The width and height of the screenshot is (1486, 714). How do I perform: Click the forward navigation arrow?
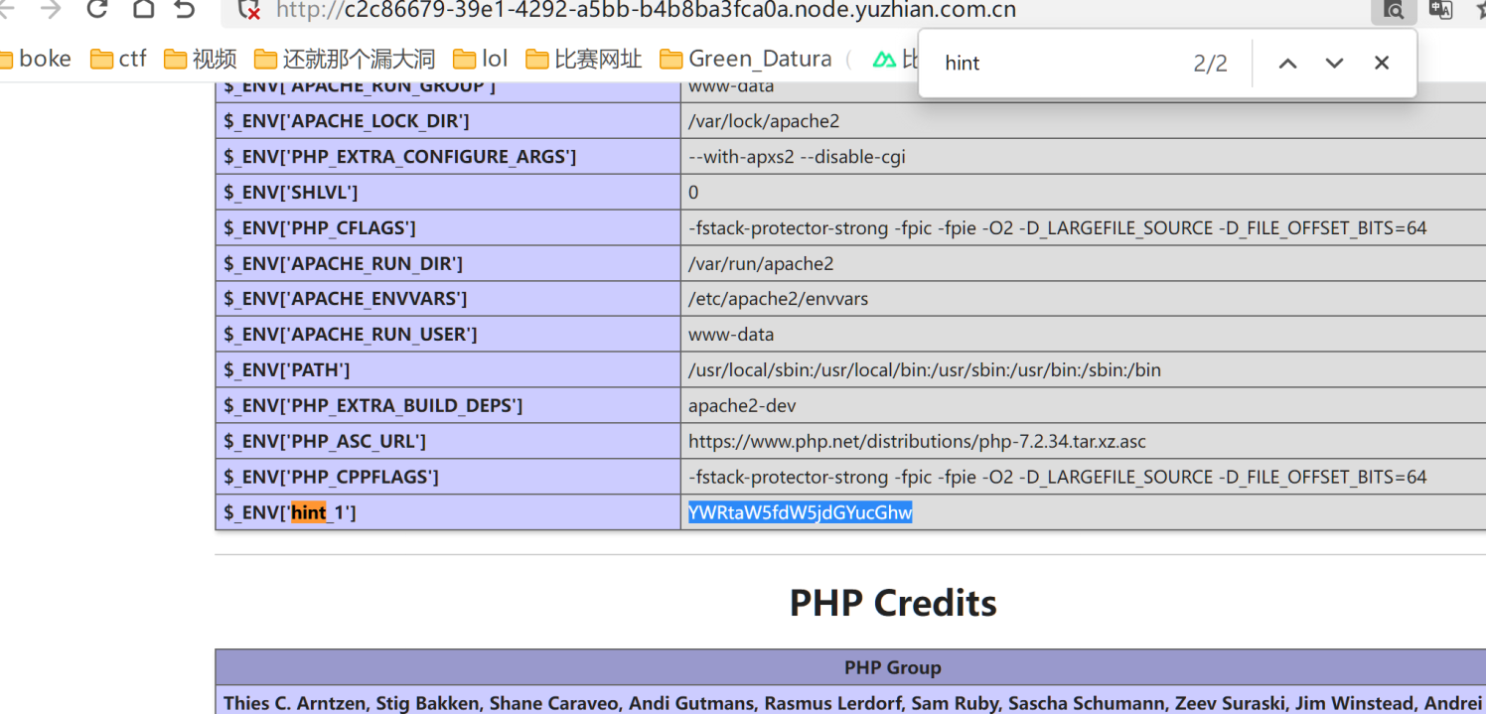coord(50,9)
